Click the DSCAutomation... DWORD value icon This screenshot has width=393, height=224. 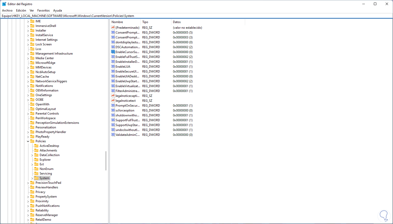click(x=113, y=47)
